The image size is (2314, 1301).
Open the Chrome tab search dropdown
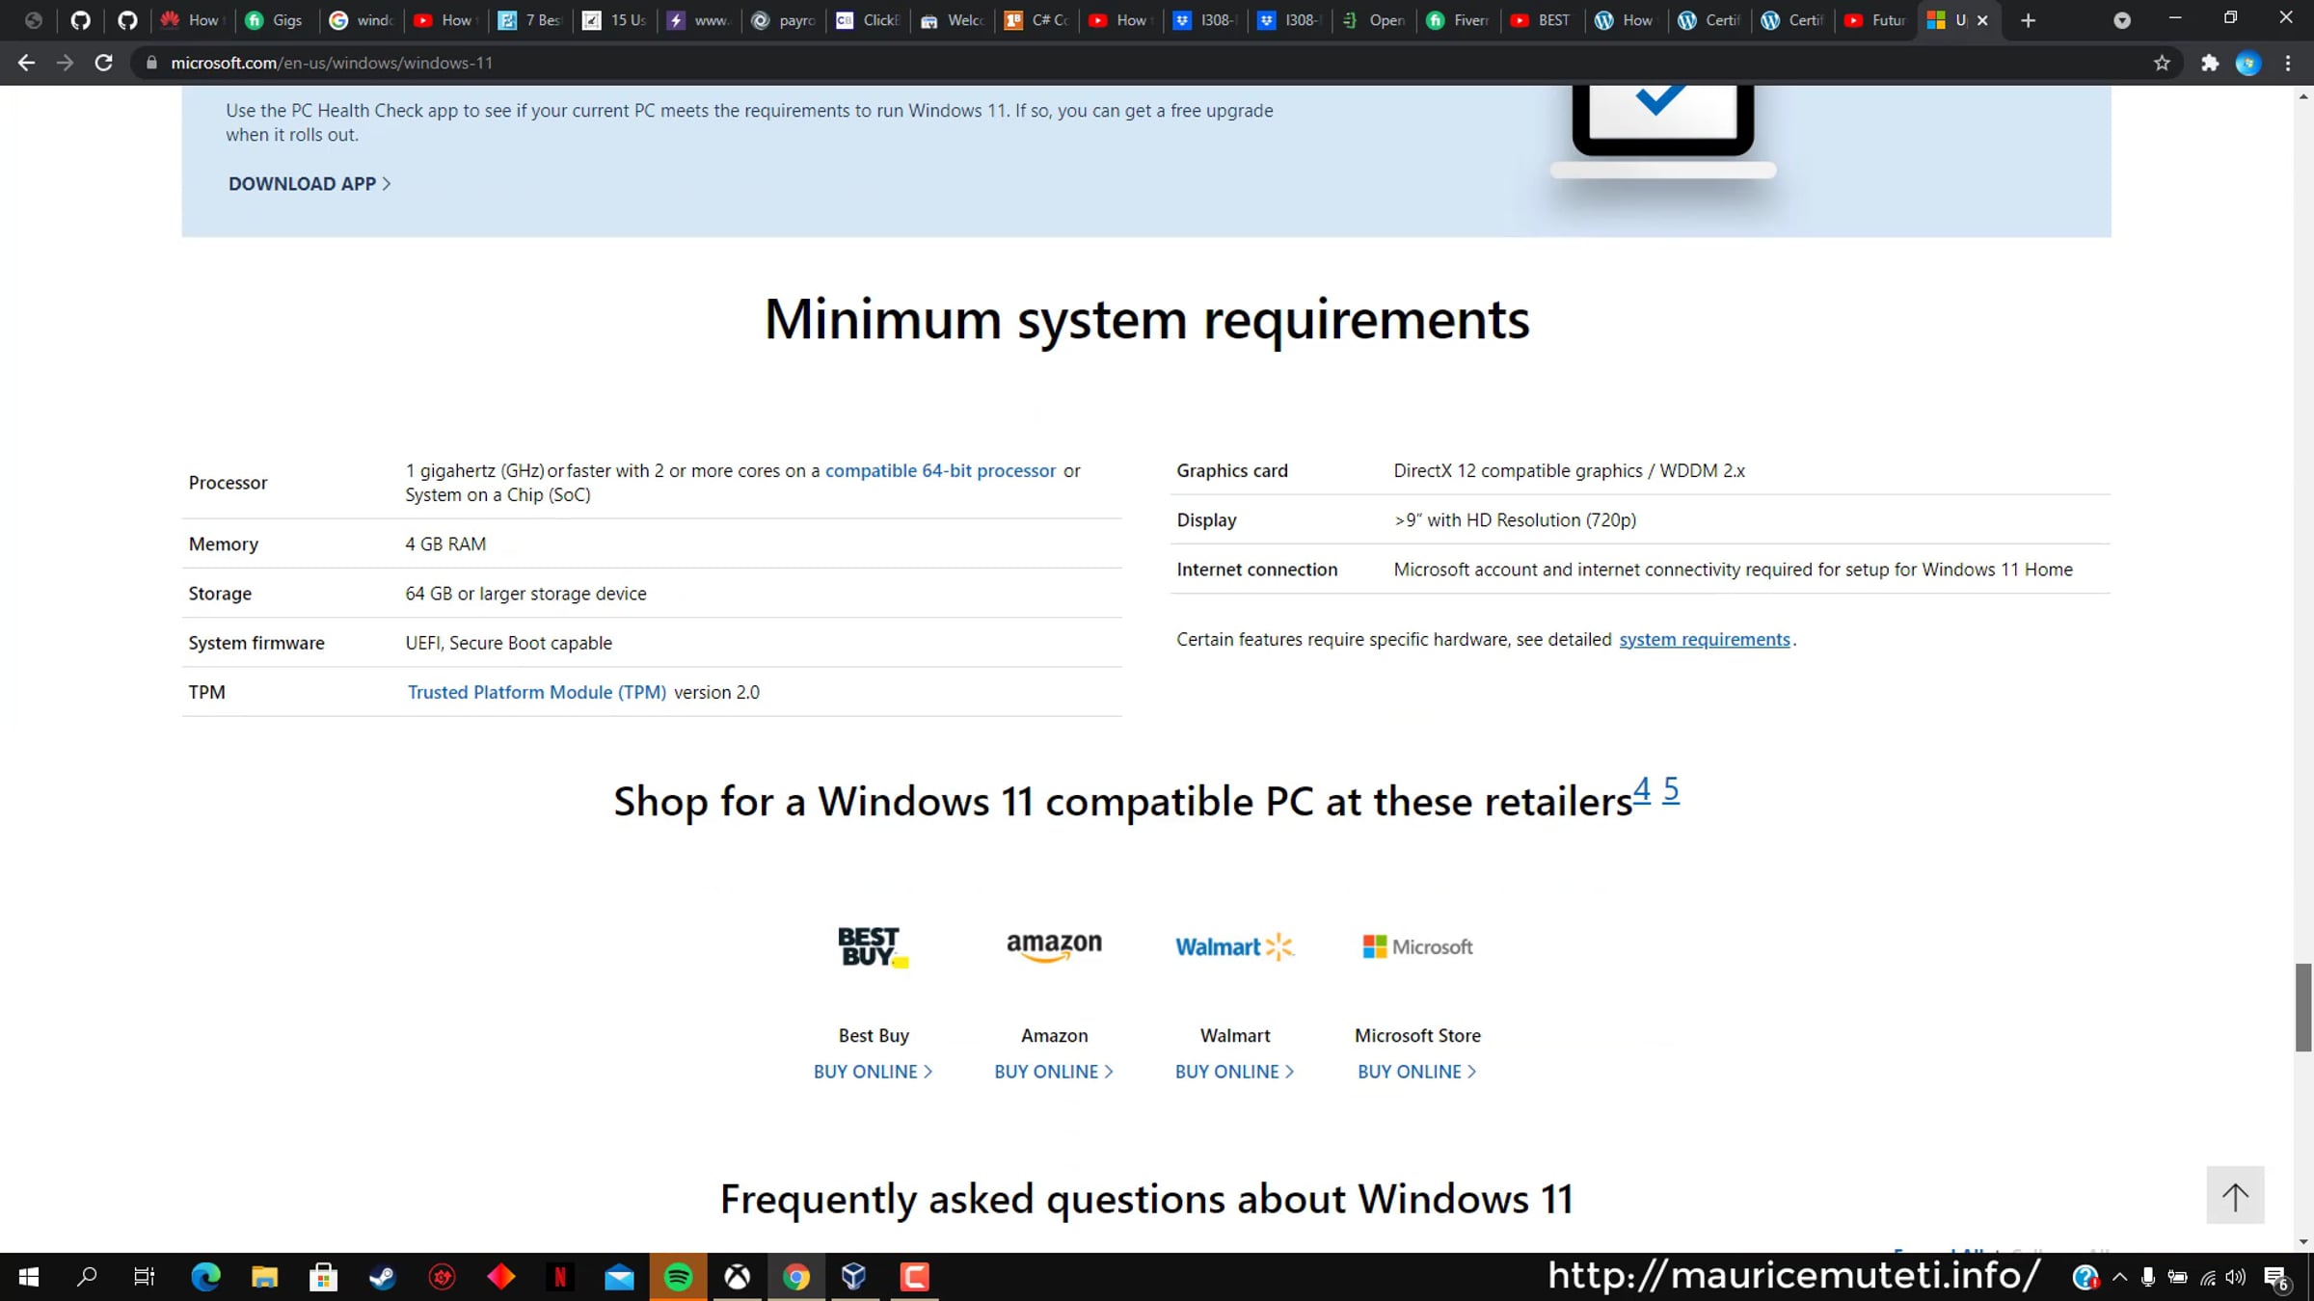pyautogui.click(x=2121, y=20)
